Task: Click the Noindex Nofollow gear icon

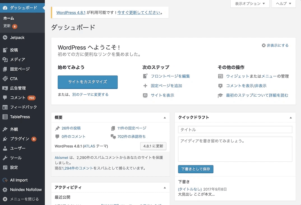Action: click(5, 190)
